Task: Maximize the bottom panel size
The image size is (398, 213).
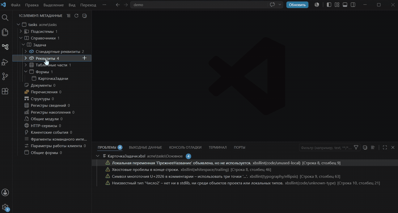Action: coord(385,147)
